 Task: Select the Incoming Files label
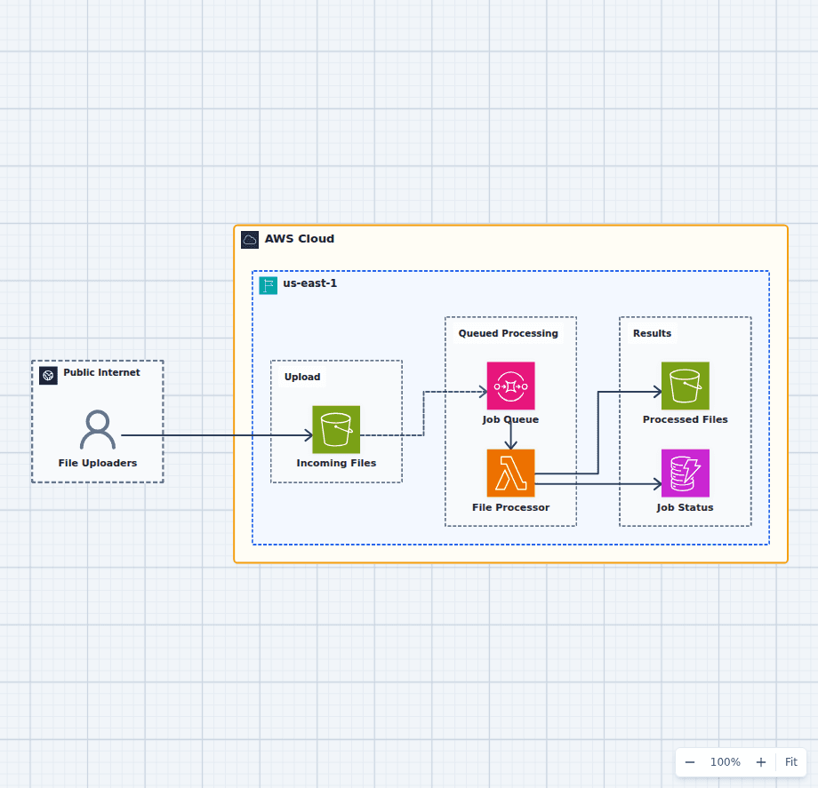point(336,463)
